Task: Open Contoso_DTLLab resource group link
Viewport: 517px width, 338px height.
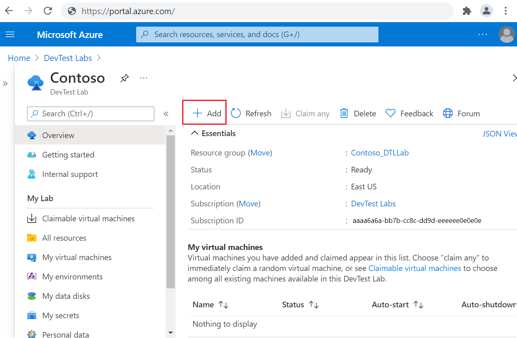Action: click(x=380, y=153)
